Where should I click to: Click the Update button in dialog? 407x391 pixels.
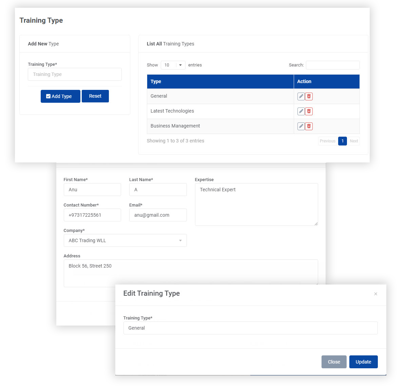(363, 362)
